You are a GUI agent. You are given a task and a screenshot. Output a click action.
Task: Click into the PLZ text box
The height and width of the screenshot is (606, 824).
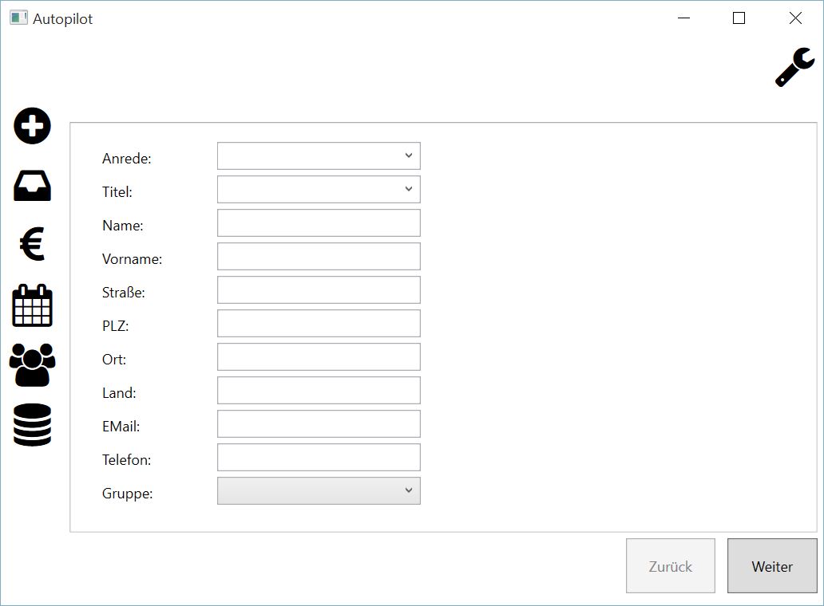319,323
